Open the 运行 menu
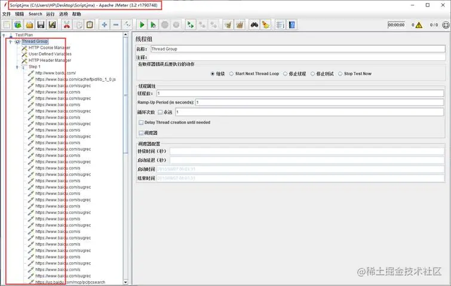451x286 pixels. click(x=50, y=14)
